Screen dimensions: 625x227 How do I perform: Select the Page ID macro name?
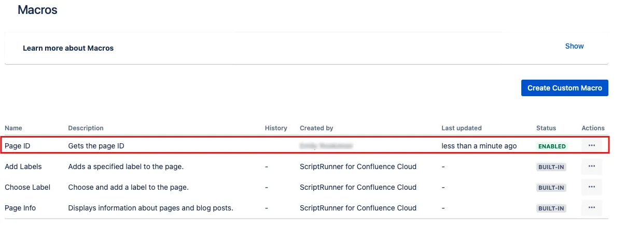coord(18,146)
